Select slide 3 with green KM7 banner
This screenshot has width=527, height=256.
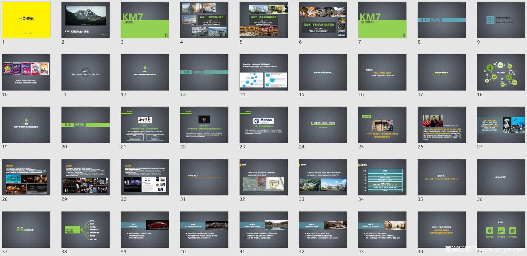[x=145, y=20]
